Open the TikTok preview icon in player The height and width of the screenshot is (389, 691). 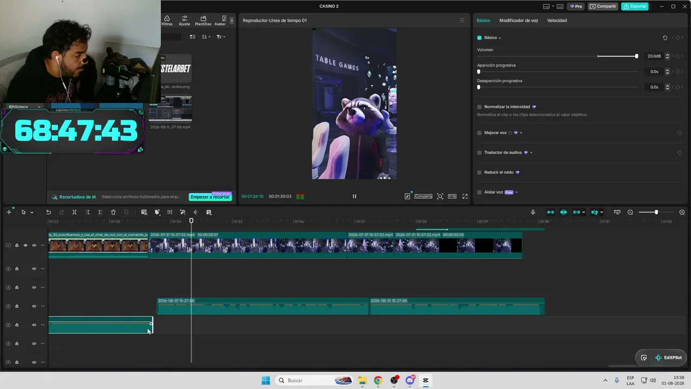(408, 196)
